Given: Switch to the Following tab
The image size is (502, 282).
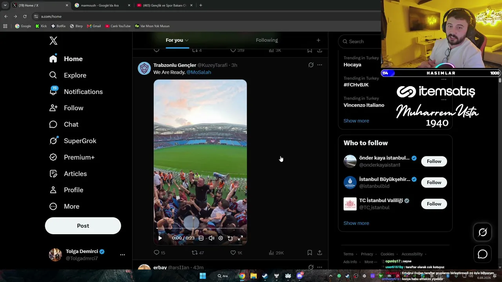Looking at the screenshot, I should click(267, 40).
